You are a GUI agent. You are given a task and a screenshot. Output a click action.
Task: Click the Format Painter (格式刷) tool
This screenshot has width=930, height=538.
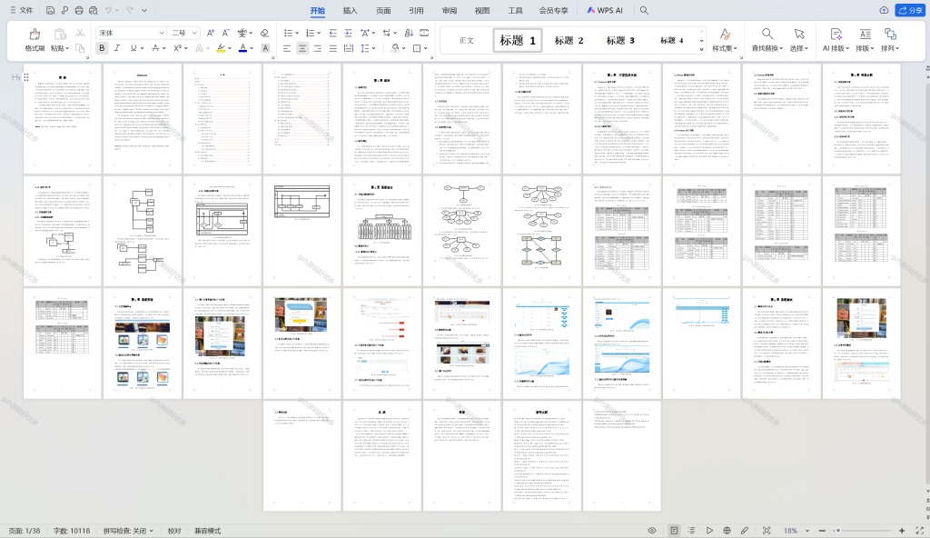pos(35,40)
